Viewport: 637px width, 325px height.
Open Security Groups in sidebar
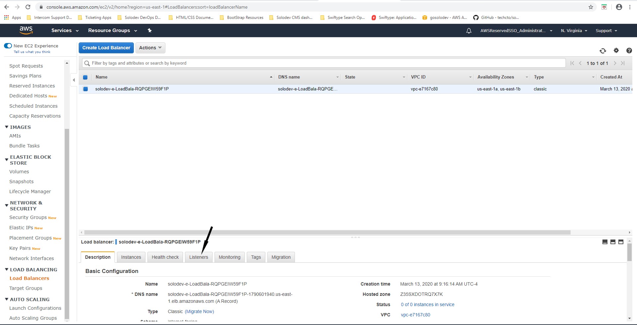(28, 217)
